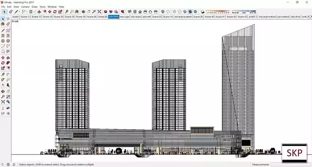Switch to the Scene 24 tab

(58, 17)
